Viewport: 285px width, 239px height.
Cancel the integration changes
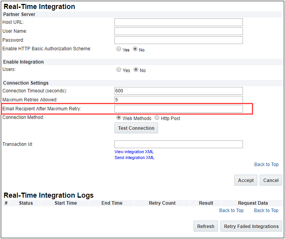[271, 180]
